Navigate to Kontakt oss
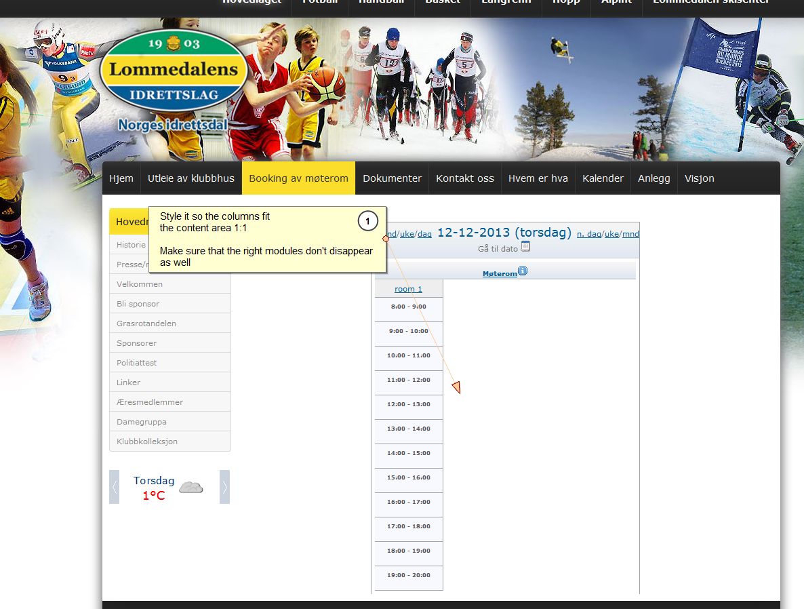Screen dimensions: 804x609 pyautogui.click(x=464, y=178)
